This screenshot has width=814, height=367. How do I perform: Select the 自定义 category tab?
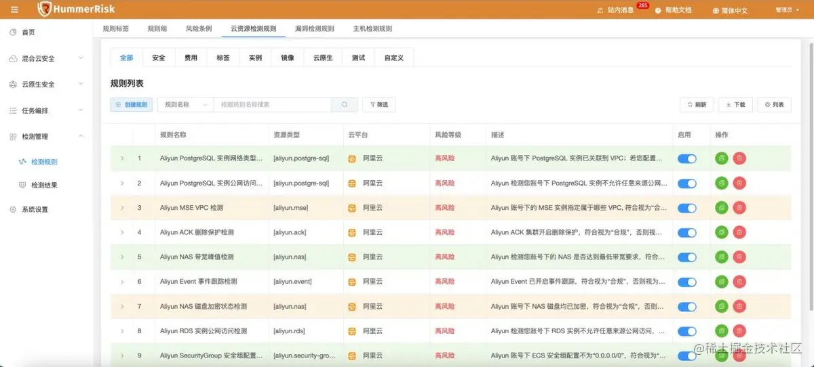pos(394,58)
